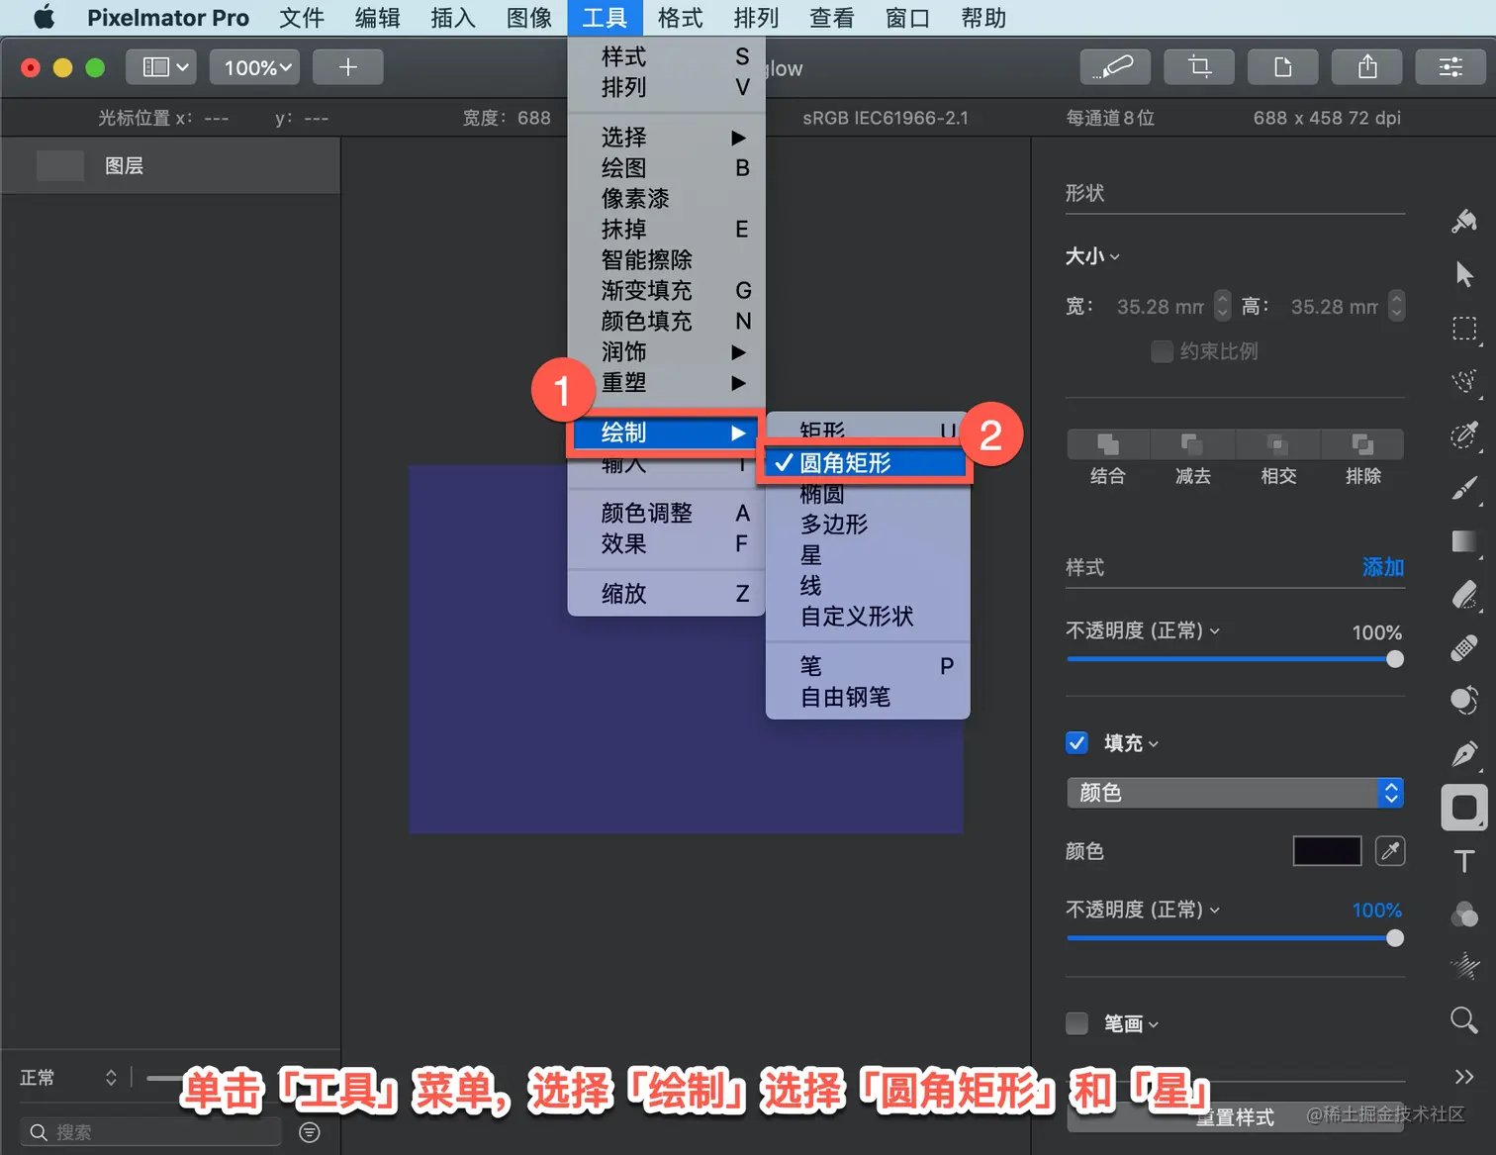1496x1155 pixels.
Task: Select the Zoom magnifier tool
Action: 1464,1019
